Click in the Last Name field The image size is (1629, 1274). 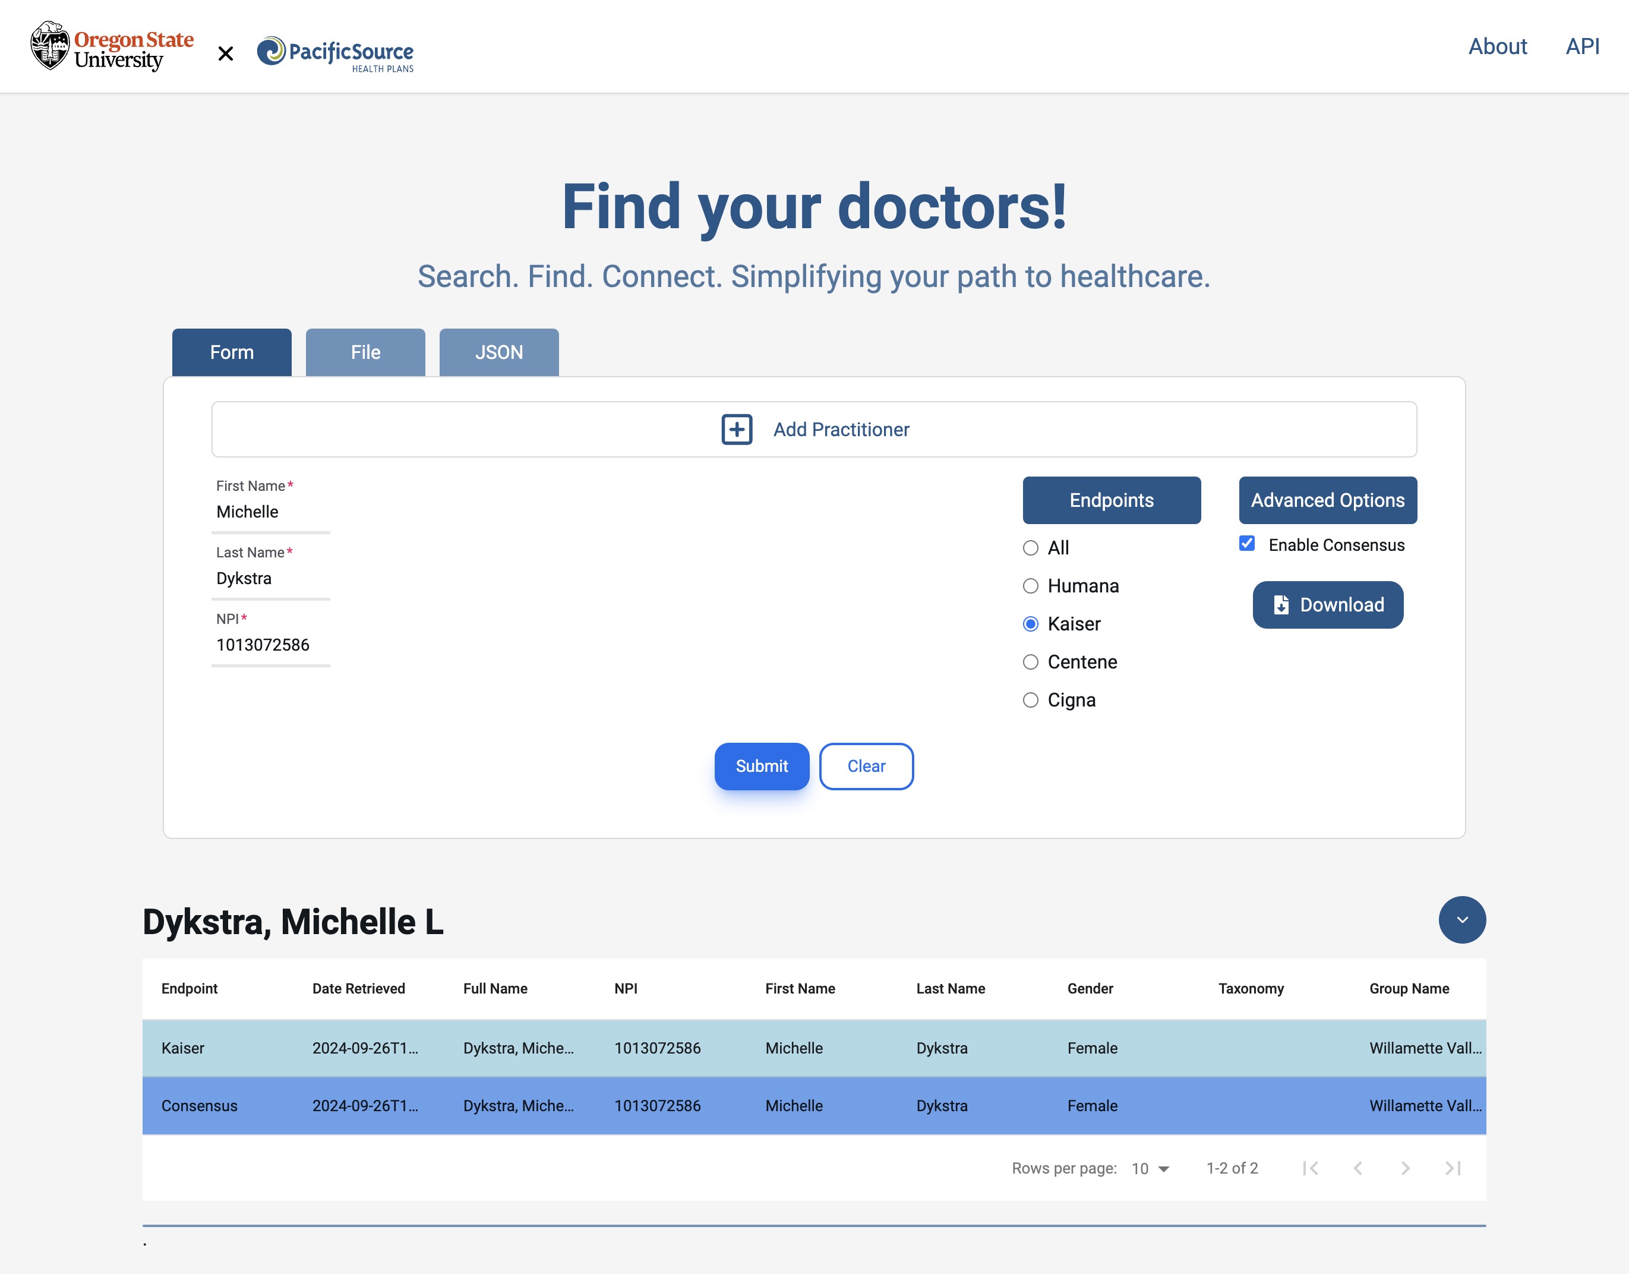tap(271, 579)
